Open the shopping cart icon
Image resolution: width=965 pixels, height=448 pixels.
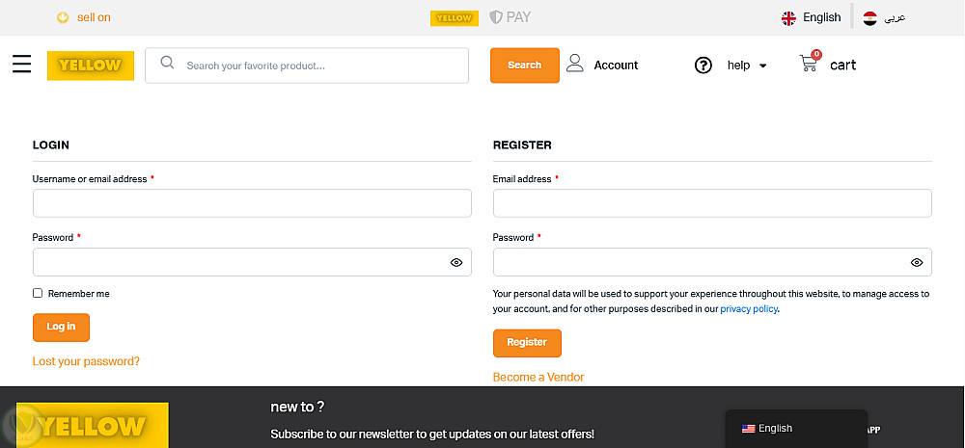[809, 64]
